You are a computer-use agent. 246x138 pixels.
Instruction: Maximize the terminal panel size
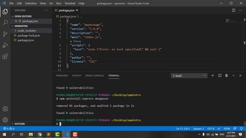pyautogui.click(x=233, y=76)
